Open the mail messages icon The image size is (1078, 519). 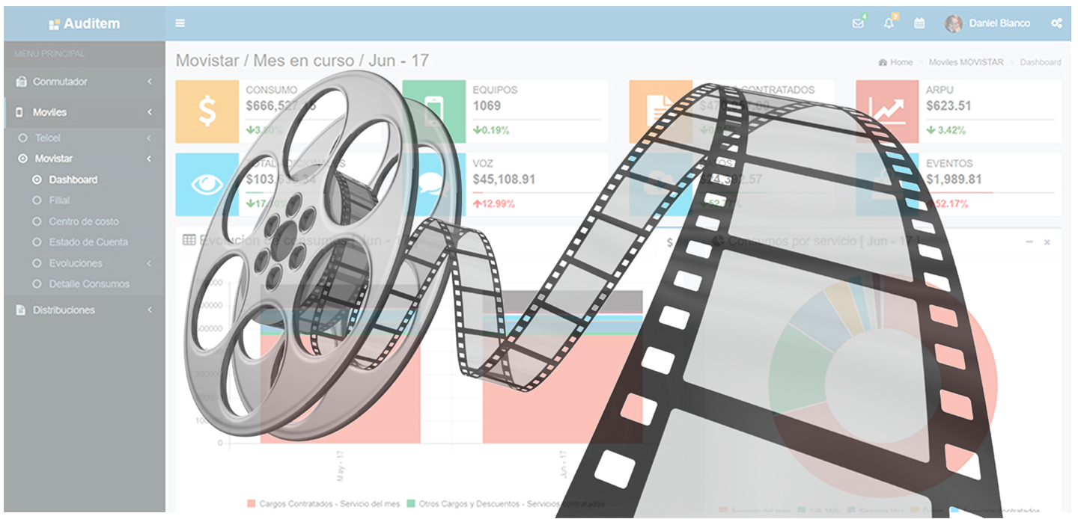click(x=858, y=23)
